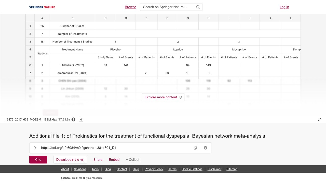Select spreadsheet row 6 header
The image size is (326, 183).
coord(30,65)
